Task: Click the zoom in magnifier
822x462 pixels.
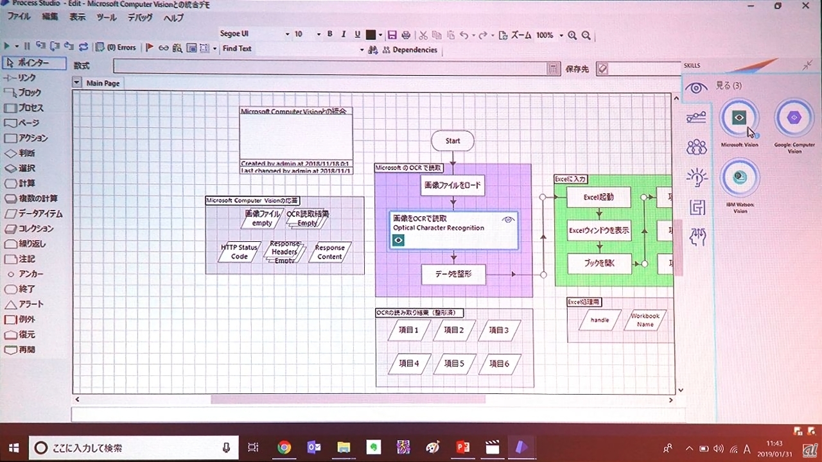Action: point(572,35)
